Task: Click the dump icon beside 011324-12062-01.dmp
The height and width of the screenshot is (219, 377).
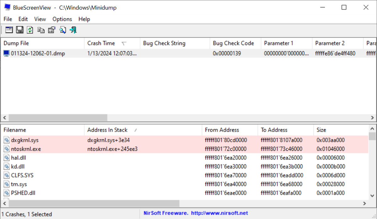Action: click(6, 53)
